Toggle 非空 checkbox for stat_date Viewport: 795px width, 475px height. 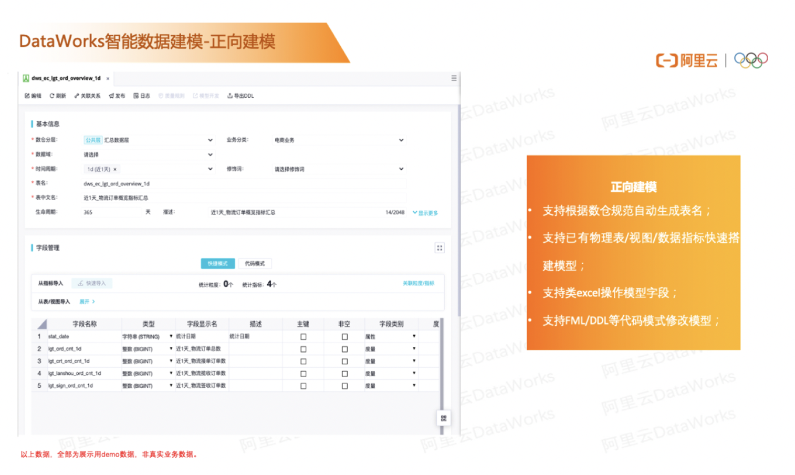coord(344,337)
